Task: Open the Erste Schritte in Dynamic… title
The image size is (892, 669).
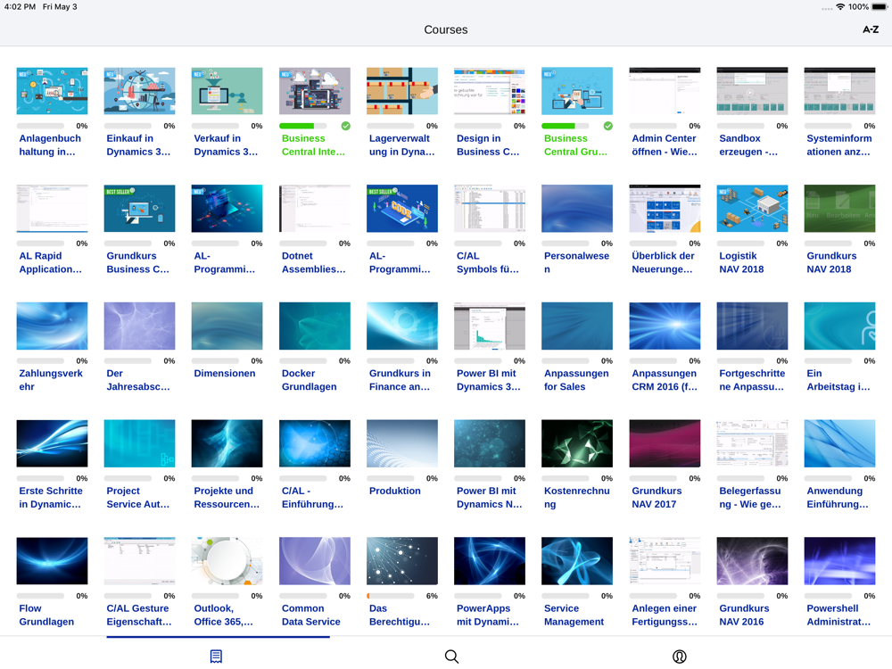Action: click(x=51, y=497)
